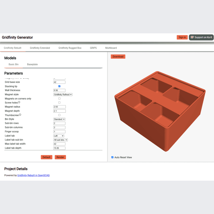Image resolution: width=214 pixels, height=214 pixels.
Task: Open the Magnet style dropdown
Action: coord(63,94)
